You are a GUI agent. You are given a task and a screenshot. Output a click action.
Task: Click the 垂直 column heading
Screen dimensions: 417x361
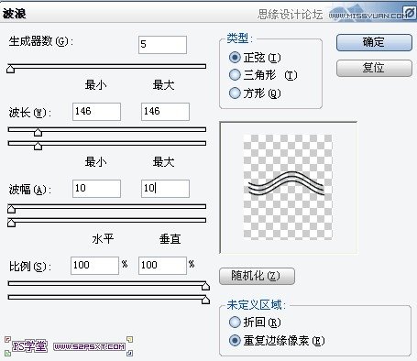coord(170,238)
